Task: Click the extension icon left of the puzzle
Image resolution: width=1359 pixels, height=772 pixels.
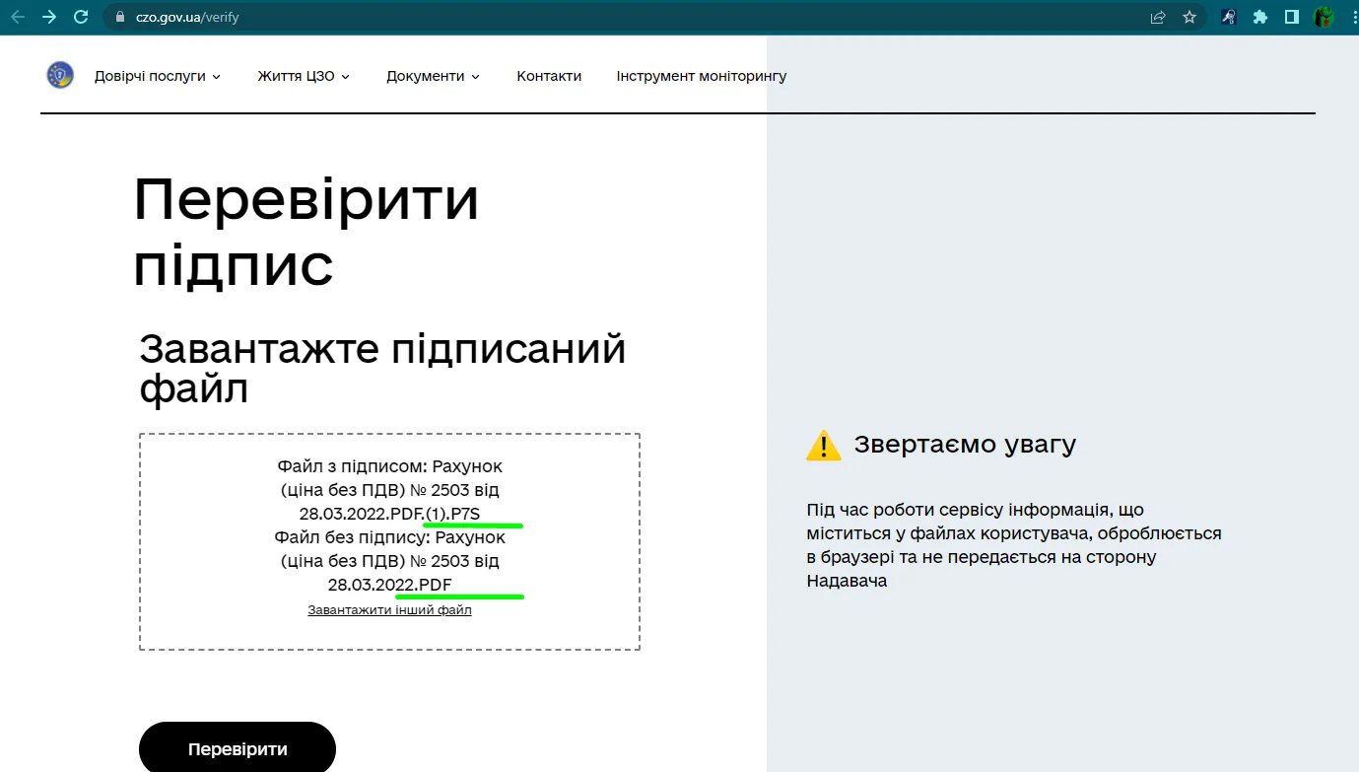Action: pos(1229,17)
